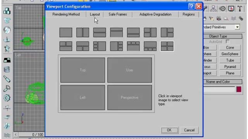Click the time slider left arrow

[x=15, y=135]
